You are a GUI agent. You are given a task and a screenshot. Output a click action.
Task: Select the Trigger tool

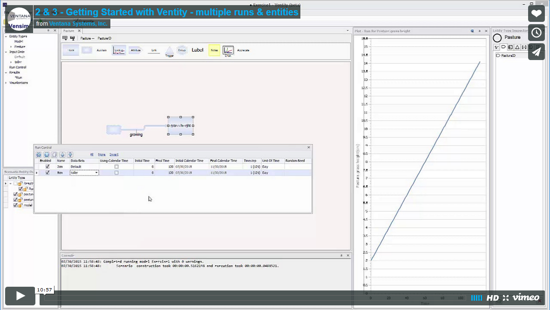(170, 52)
